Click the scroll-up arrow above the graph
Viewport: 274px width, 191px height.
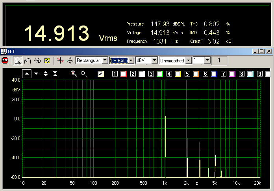[26, 74]
